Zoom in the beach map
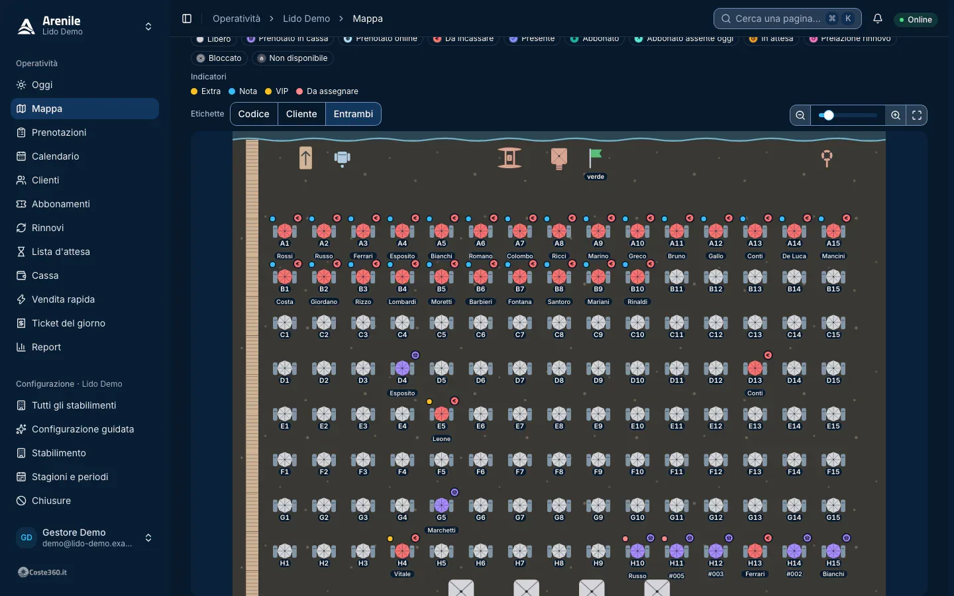954x596 pixels. 896,115
